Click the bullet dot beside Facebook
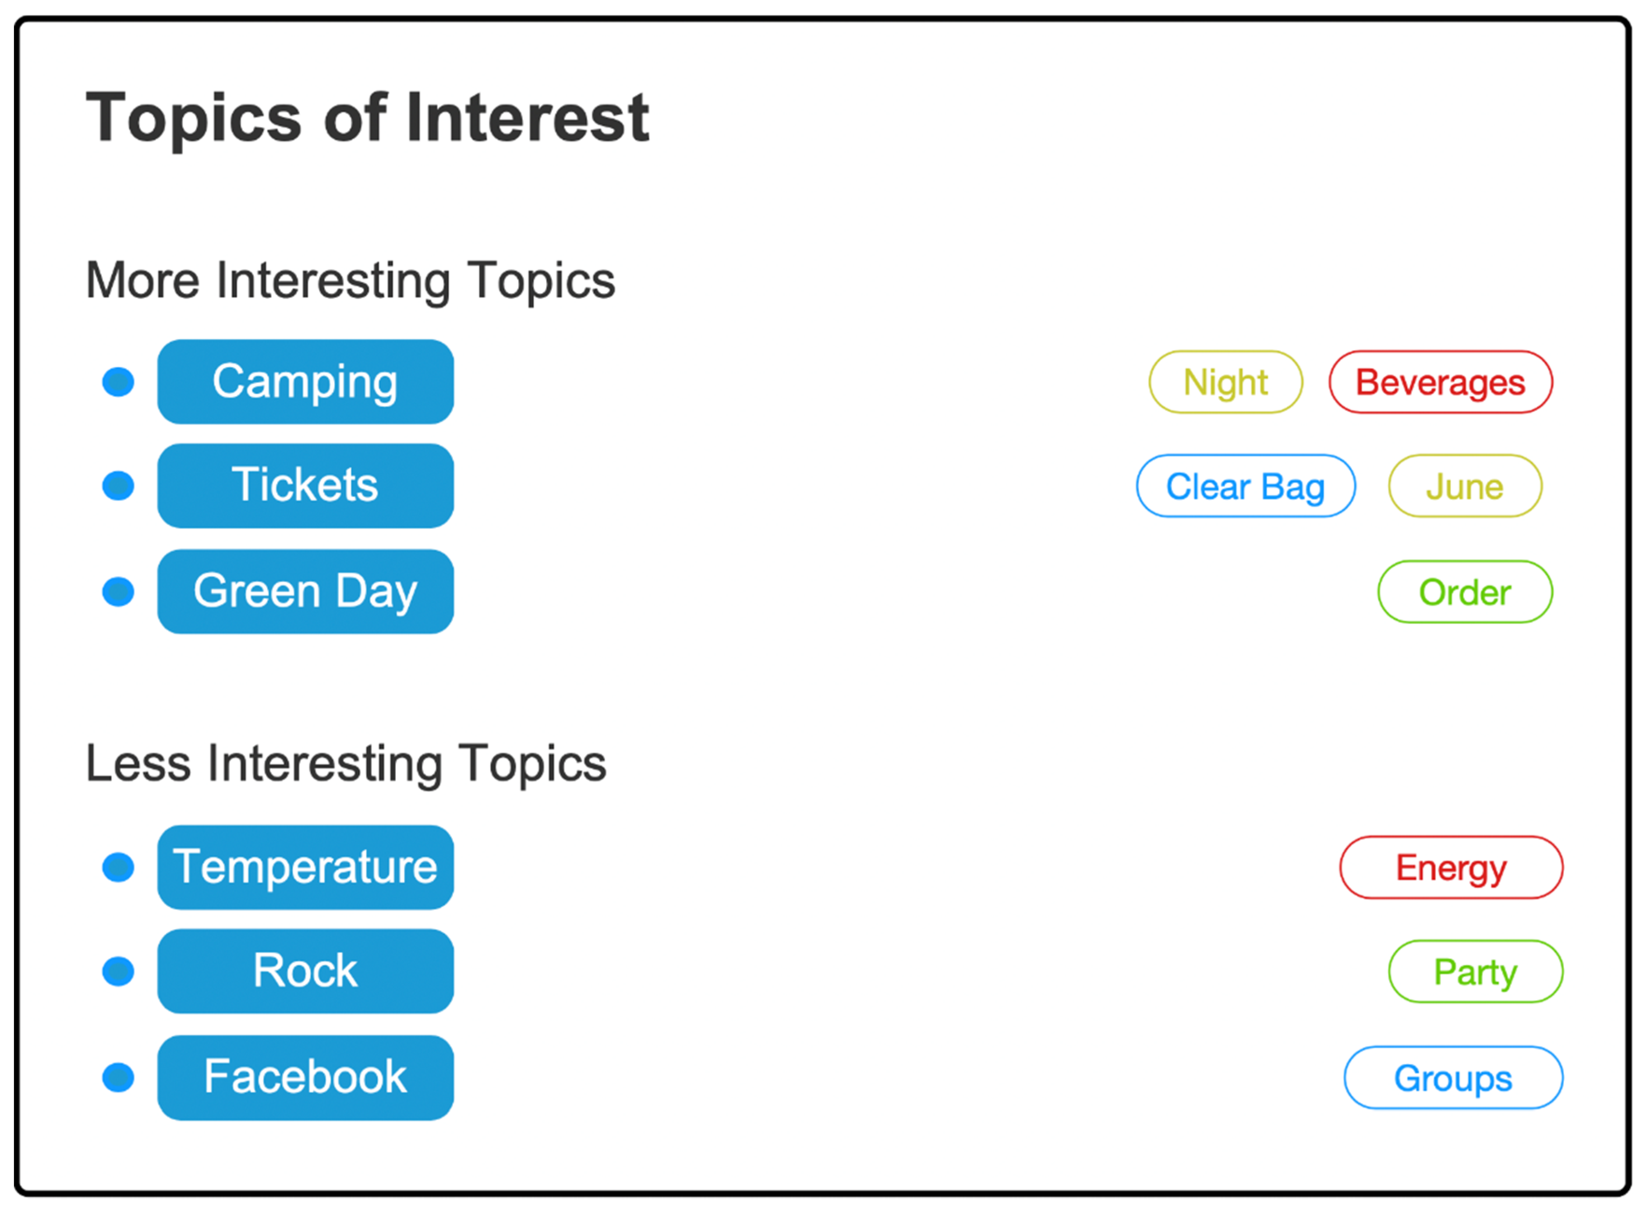 119,1077
